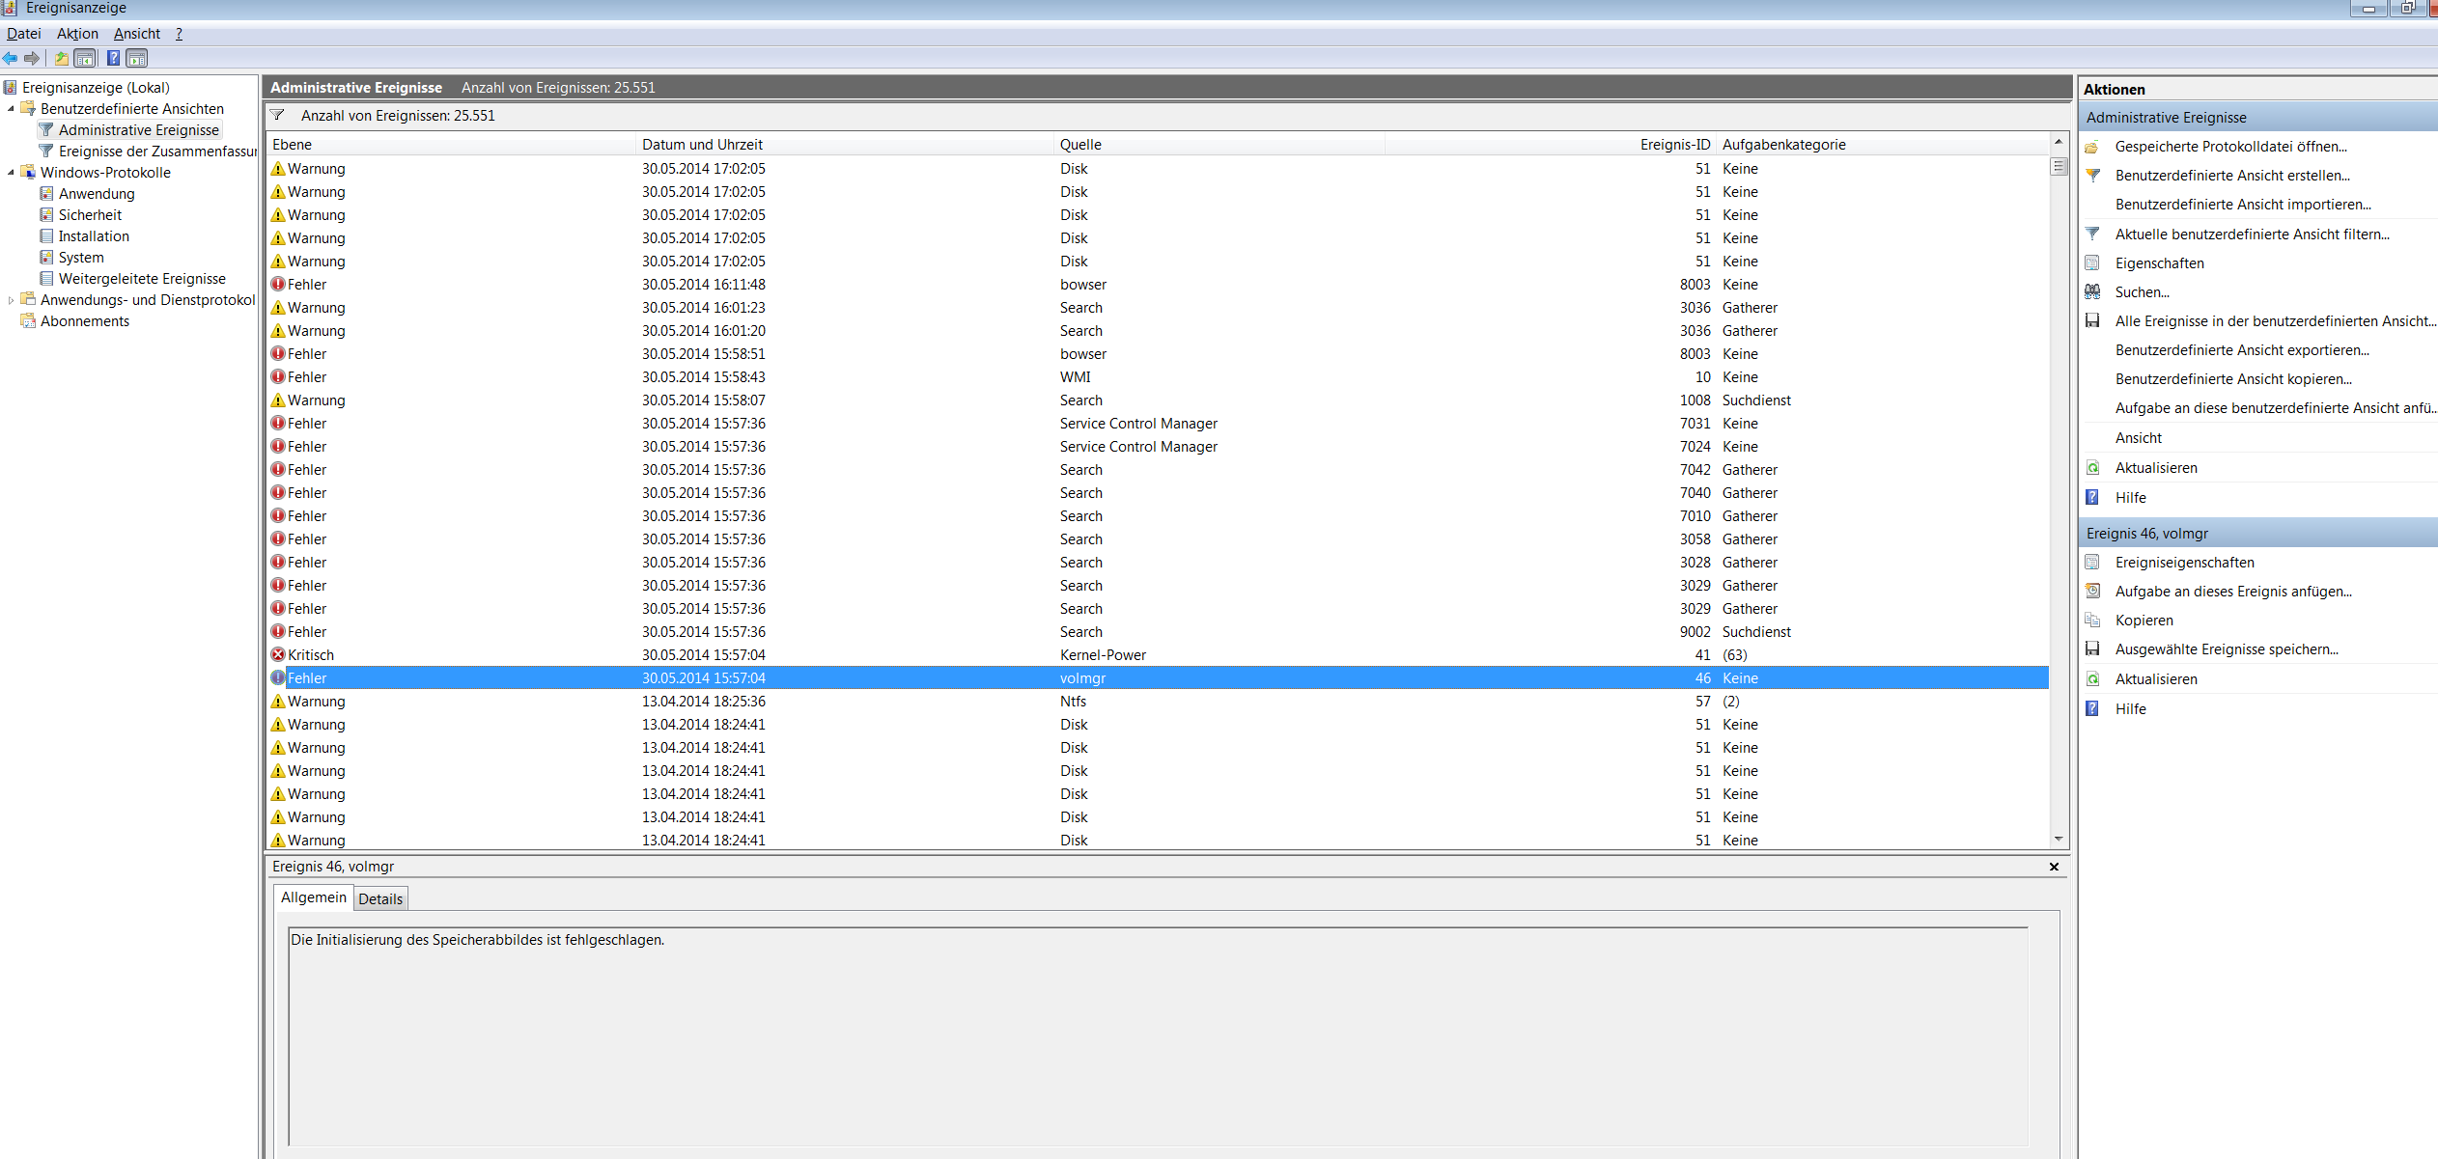Click event list vertical scrollbar down arrow
Viewport: 2438px width, 1159px height.
point(2059,840)
